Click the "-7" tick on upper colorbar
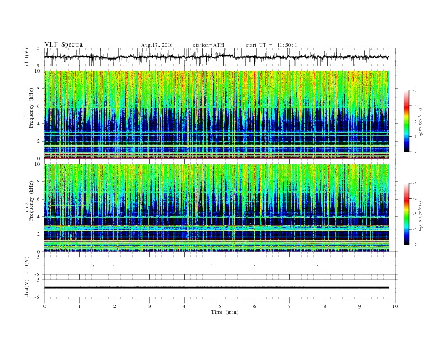Screen dimensions: 445x344 pos(415,152)
